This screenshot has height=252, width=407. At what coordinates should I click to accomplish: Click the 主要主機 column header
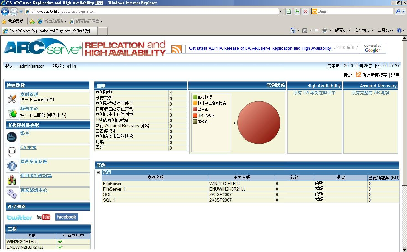click(242, 178)
